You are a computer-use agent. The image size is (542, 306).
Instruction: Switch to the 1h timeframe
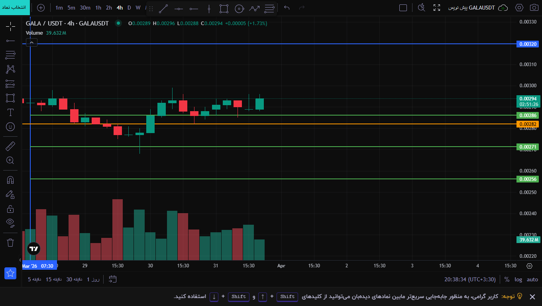coord(98,8)
